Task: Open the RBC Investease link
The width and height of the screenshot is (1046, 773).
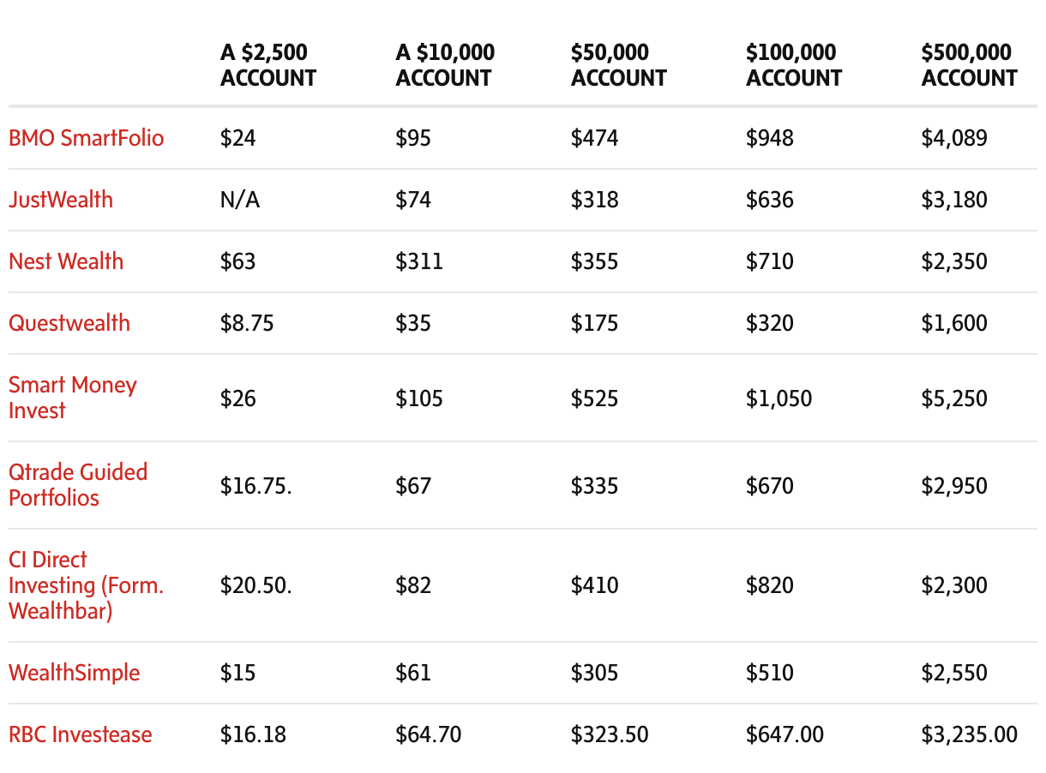Action: coord(81,734)
